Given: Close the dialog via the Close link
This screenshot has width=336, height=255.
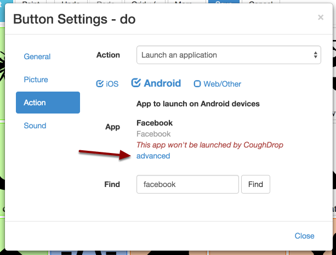Looking at the screenshot, I should click(304, 236).
